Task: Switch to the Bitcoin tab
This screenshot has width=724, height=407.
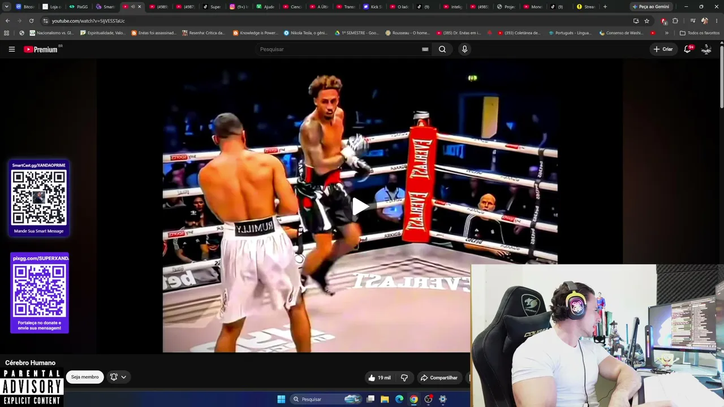Action: (x=25, y=7)
